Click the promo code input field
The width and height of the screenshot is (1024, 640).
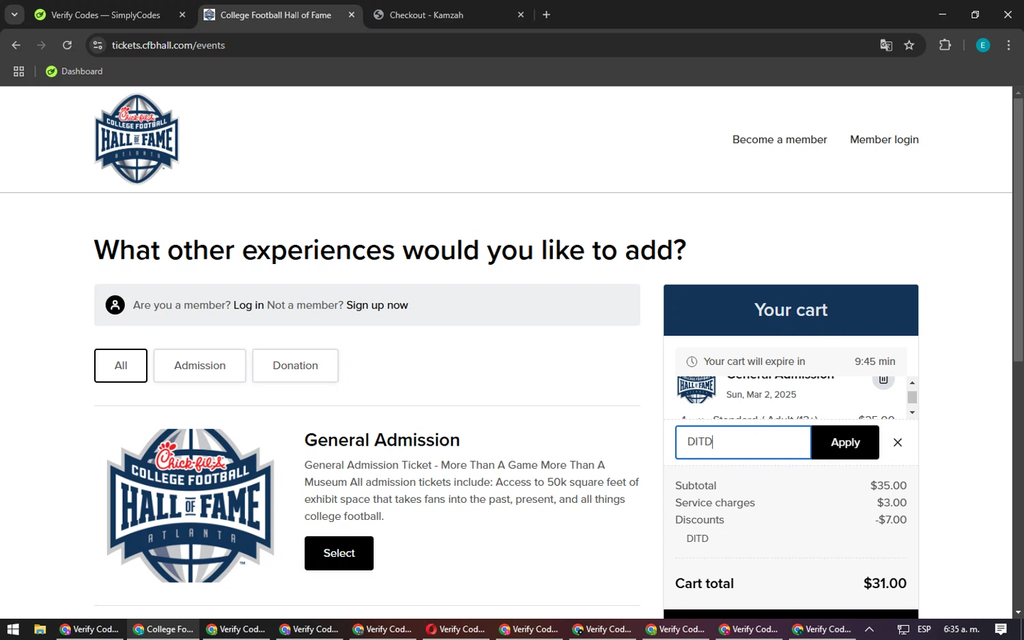pyautogui.click(x=743, y=442)
